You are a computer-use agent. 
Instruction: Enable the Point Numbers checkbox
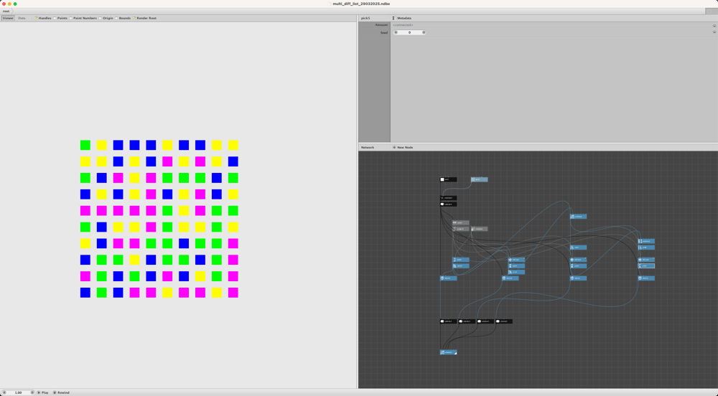(x=71, y=18)
